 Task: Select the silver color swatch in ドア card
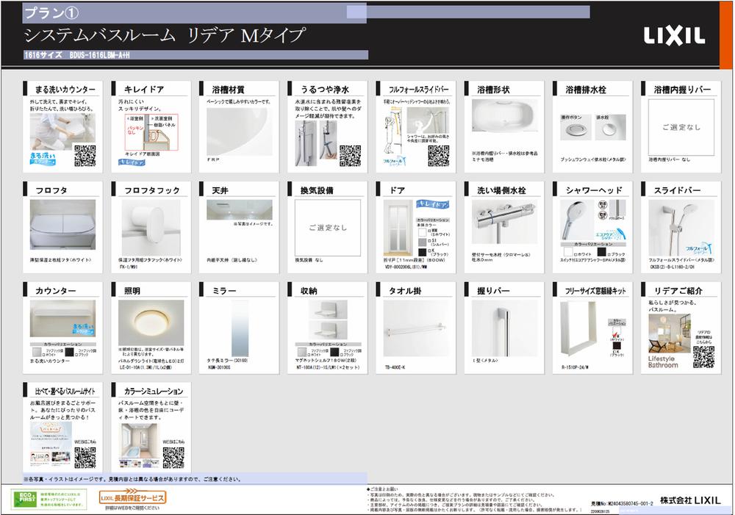422,242
